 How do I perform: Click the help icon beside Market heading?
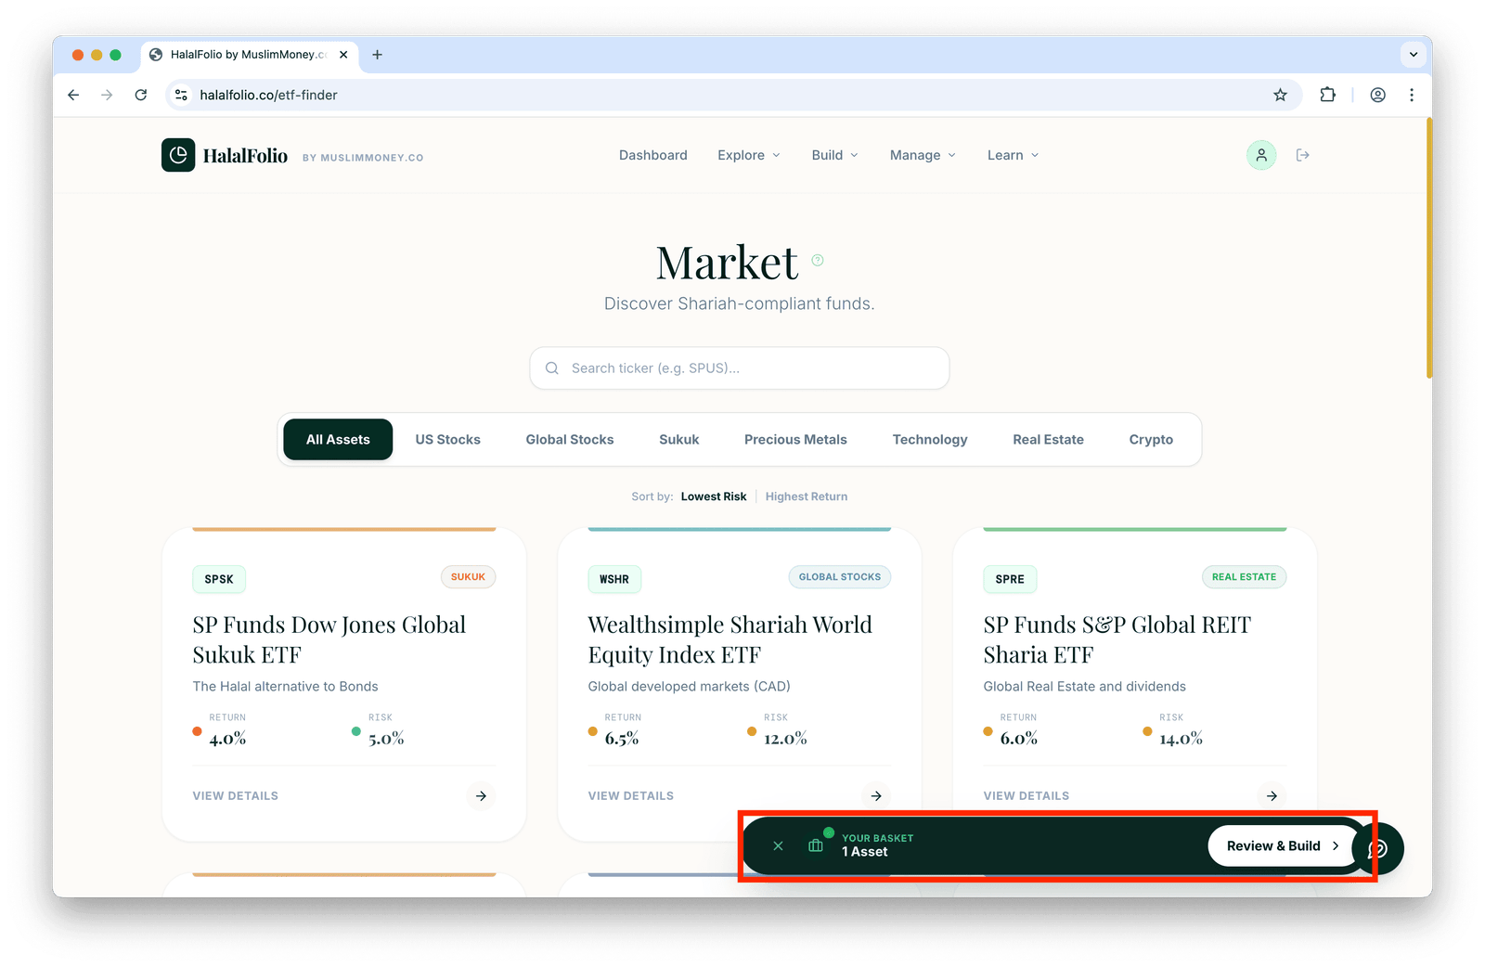(818, 260)
